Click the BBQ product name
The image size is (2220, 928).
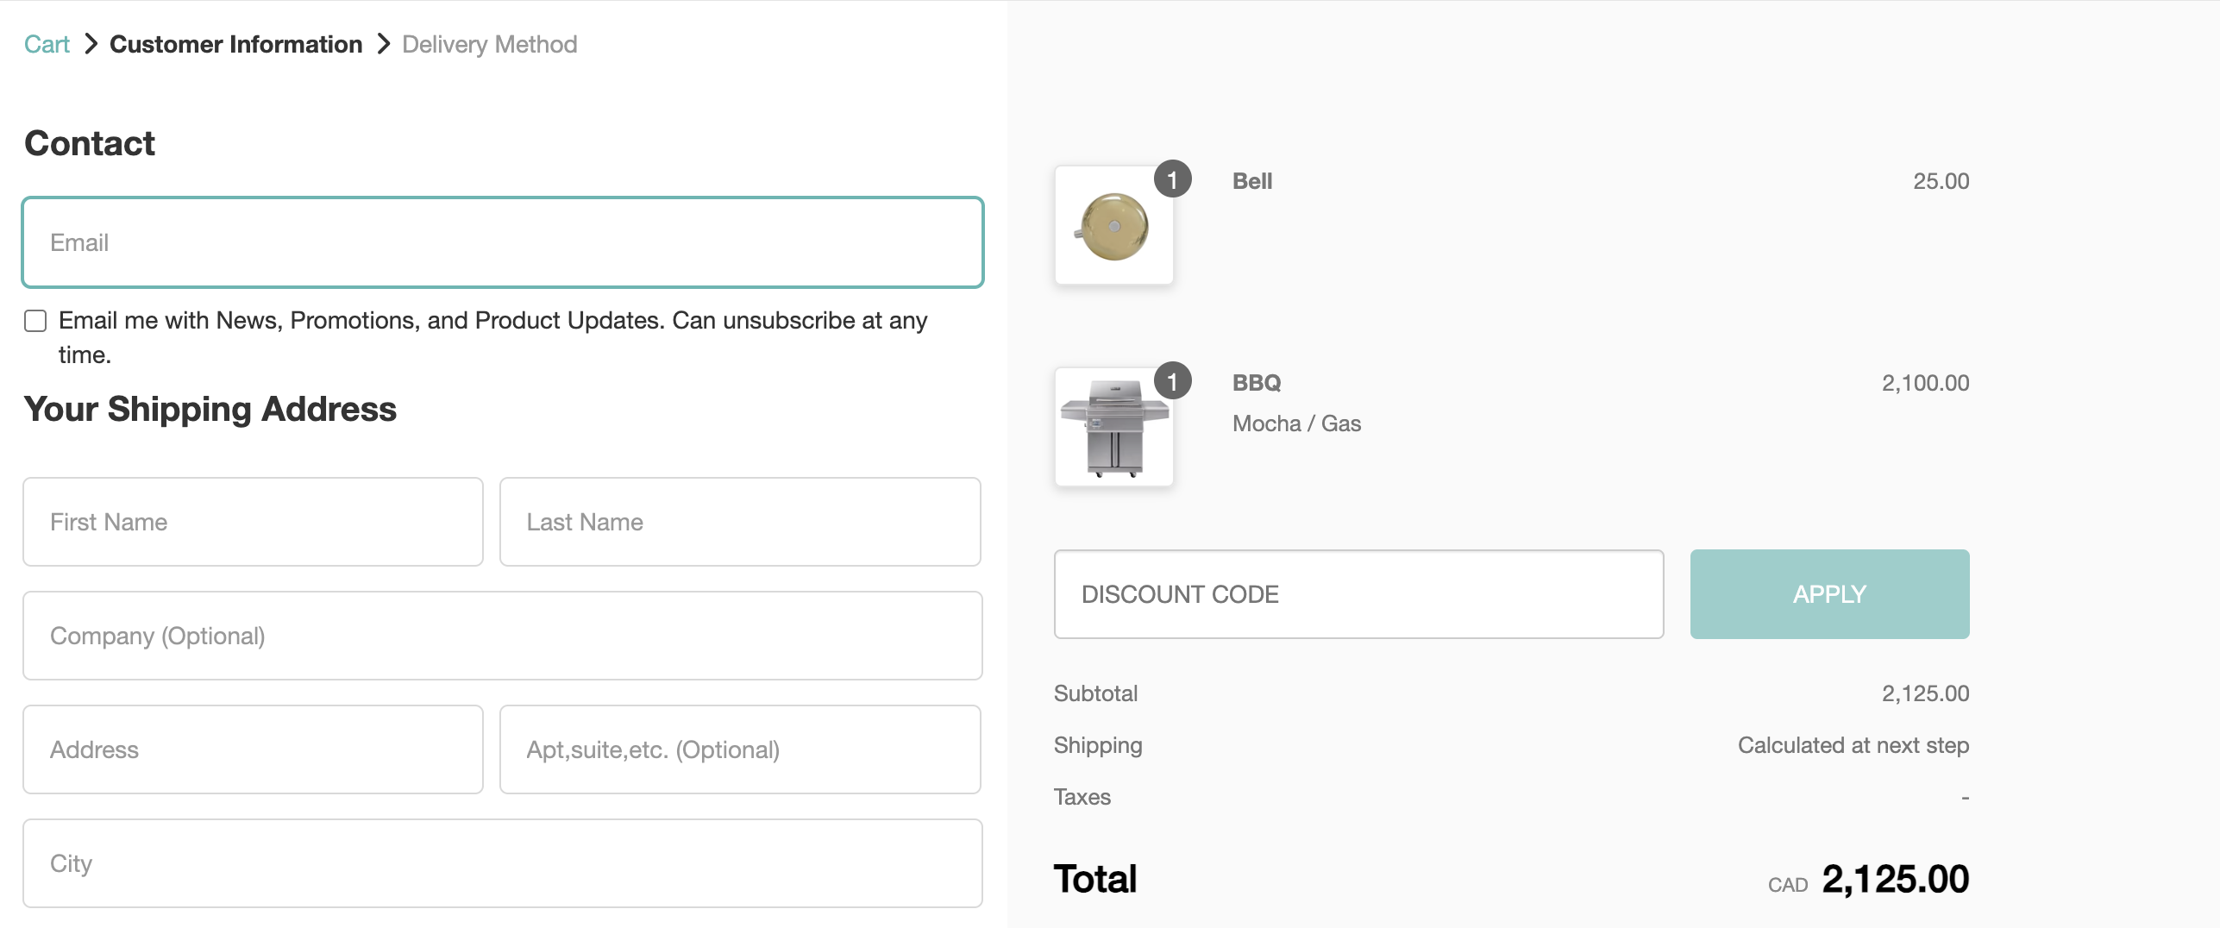point(1257,383)
